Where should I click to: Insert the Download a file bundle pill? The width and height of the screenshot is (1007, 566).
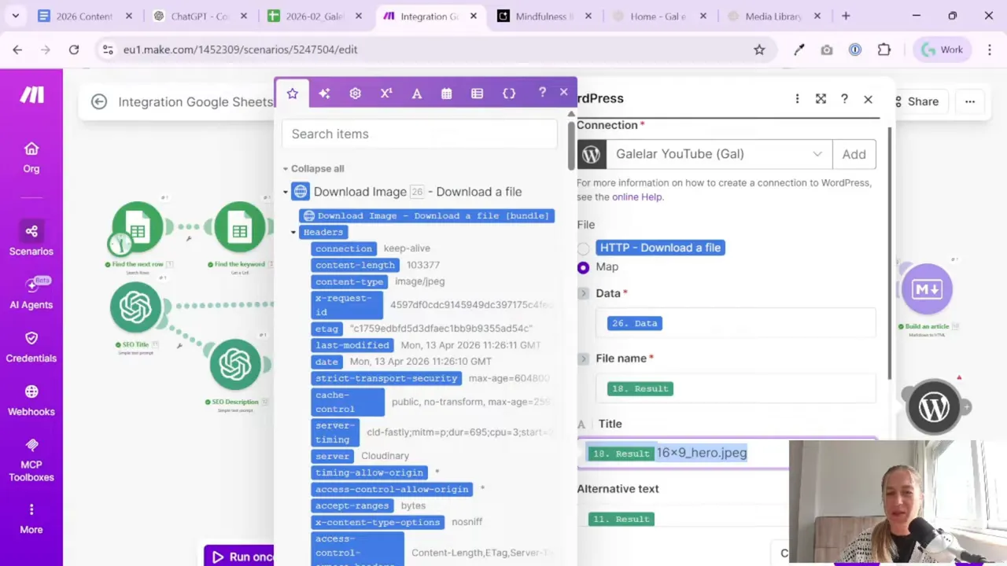coord(427,215)
